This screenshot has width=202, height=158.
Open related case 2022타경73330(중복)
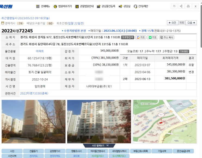pyautogui.click(x=34, y=93)
